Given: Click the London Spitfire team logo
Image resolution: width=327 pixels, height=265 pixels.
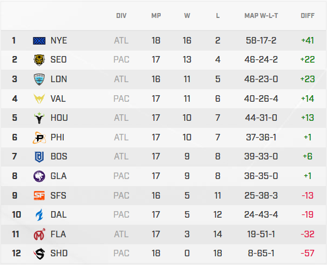Looking at the screenshot, I should (x=40, y=79).
